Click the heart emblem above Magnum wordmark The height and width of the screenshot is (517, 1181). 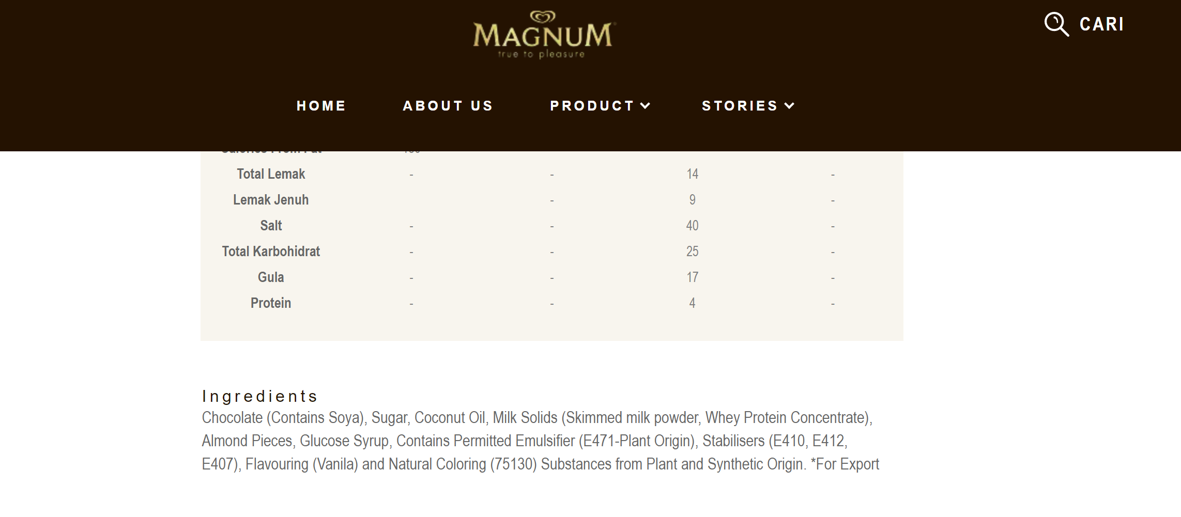click(x=543, y=17)
